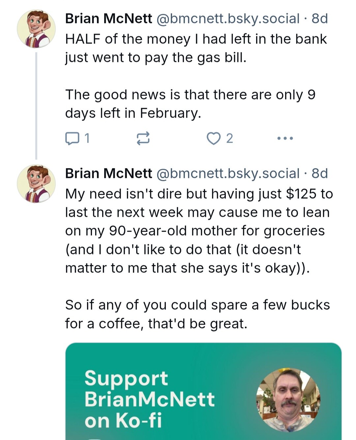Click the 8d timestamp on first post
The image size is (356, 440).
(x=320, y=19)
